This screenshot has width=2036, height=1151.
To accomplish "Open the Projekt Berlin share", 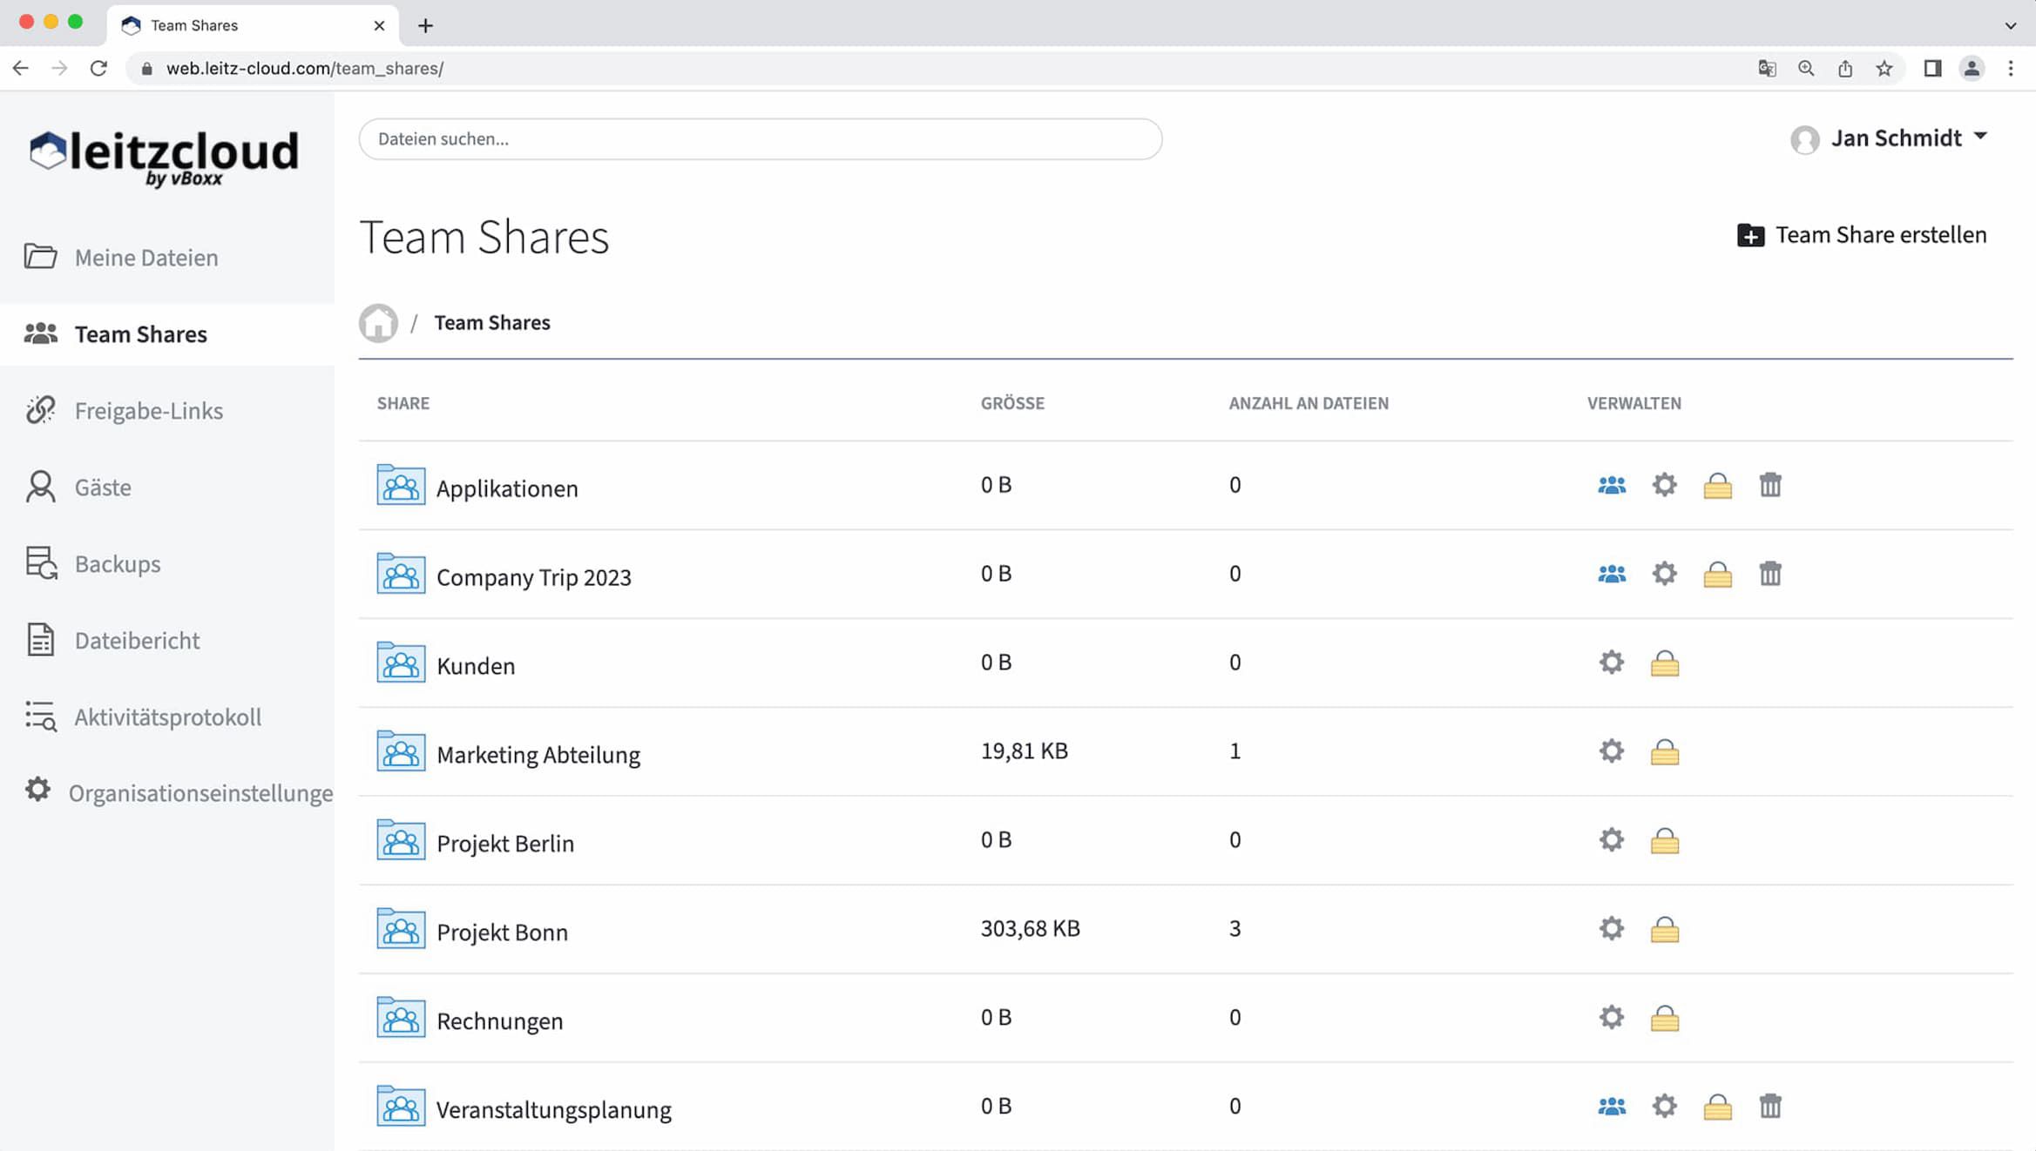I will pyautogui.click(x=504, y=843).
